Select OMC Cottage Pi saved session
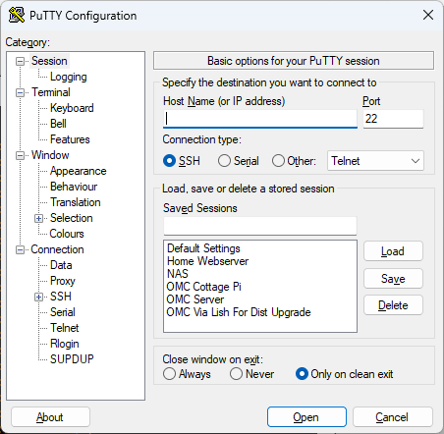The image size is (444, 434). pos(204,287)
